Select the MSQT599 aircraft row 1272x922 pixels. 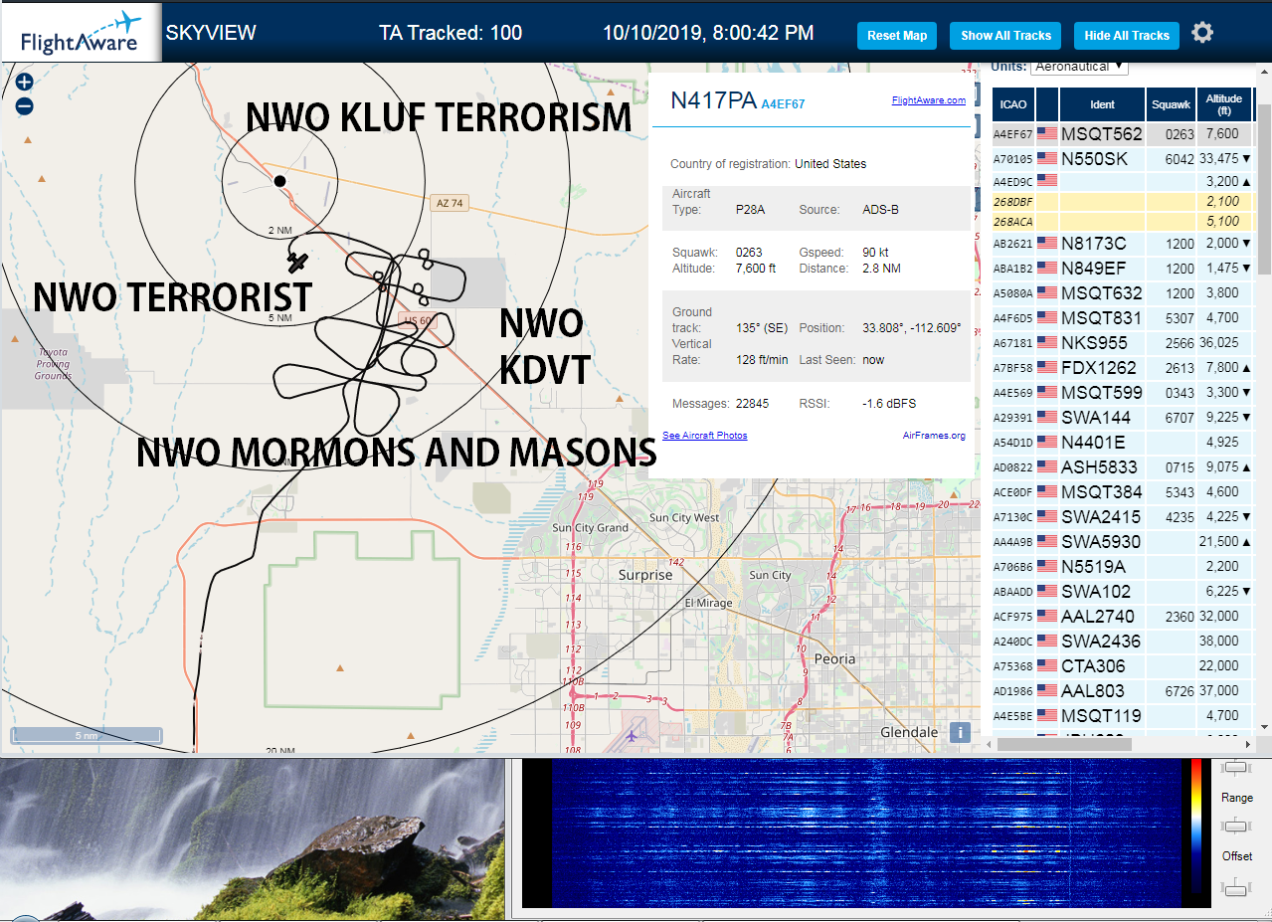click(x=1123, y=392)
